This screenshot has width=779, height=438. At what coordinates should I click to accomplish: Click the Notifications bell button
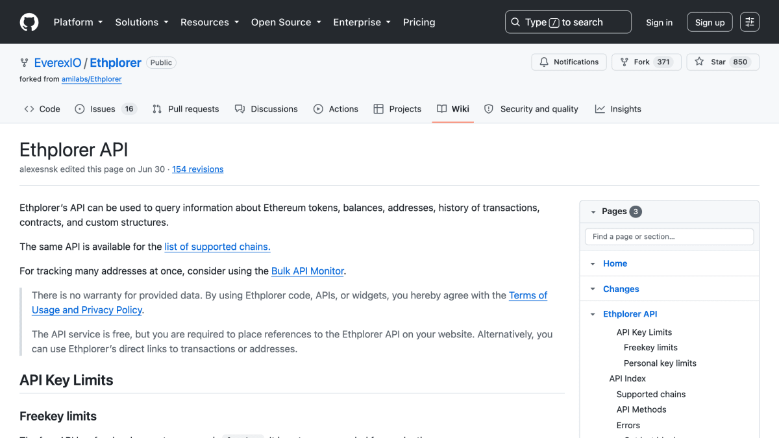pyautogui.click(x=569, y=62)
